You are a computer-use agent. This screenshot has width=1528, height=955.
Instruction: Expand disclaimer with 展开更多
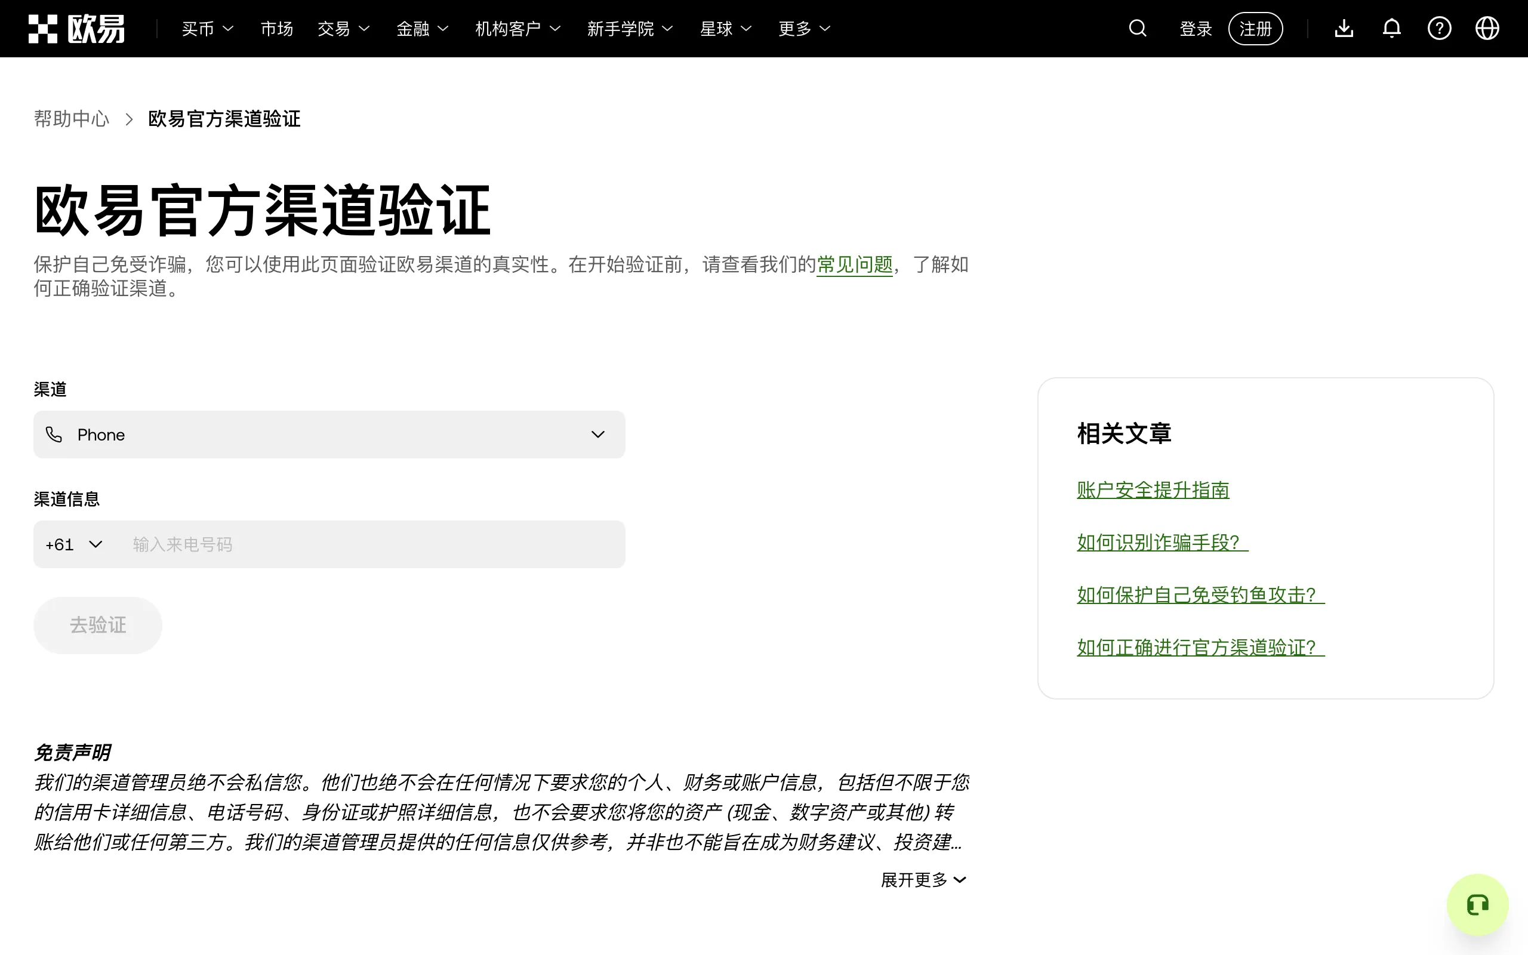click(x=924, y=880)
